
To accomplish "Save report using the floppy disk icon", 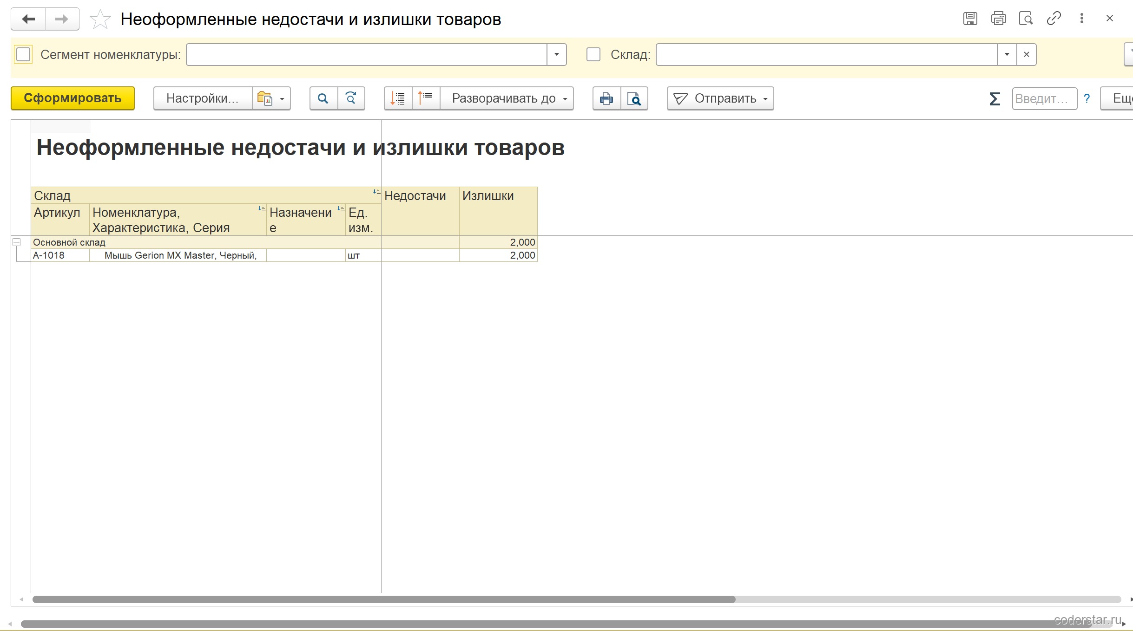I will (x=970, y=19).
